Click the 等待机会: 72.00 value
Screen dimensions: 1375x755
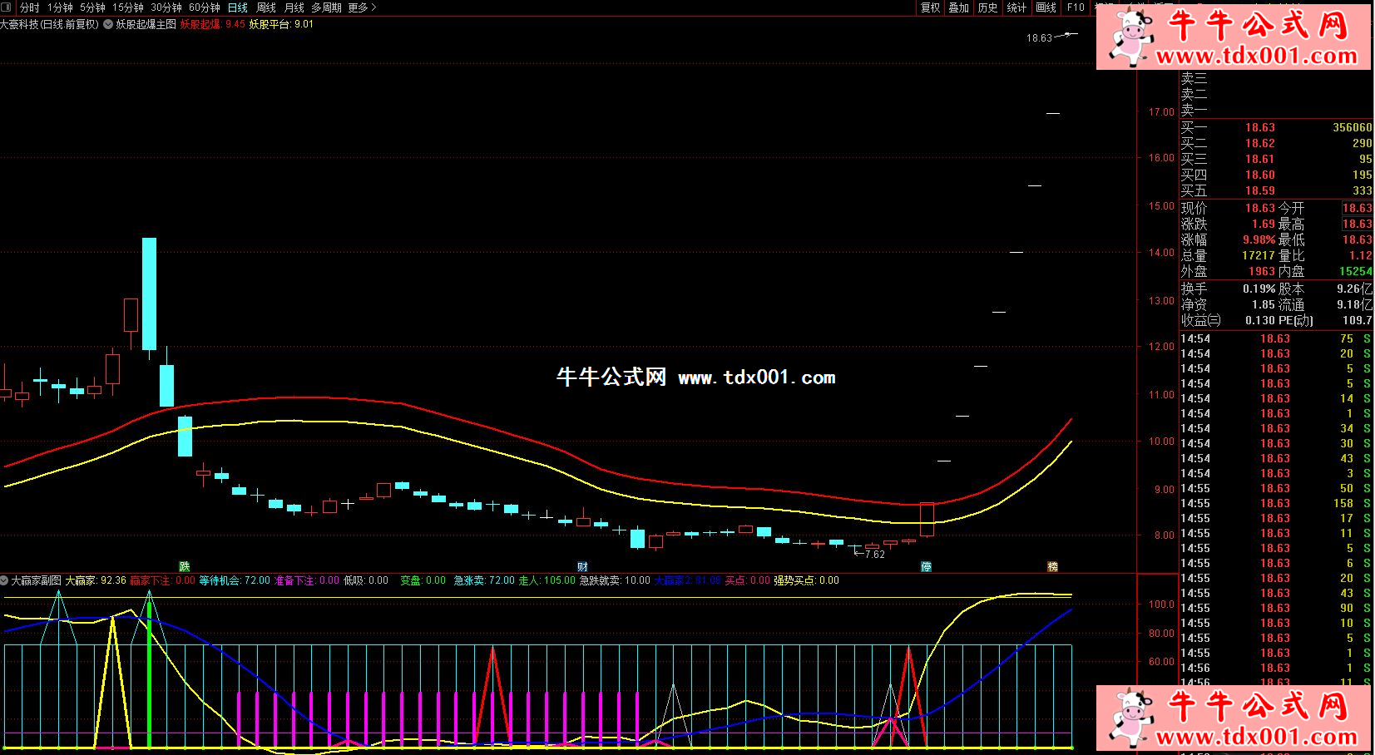click(235, 580)
